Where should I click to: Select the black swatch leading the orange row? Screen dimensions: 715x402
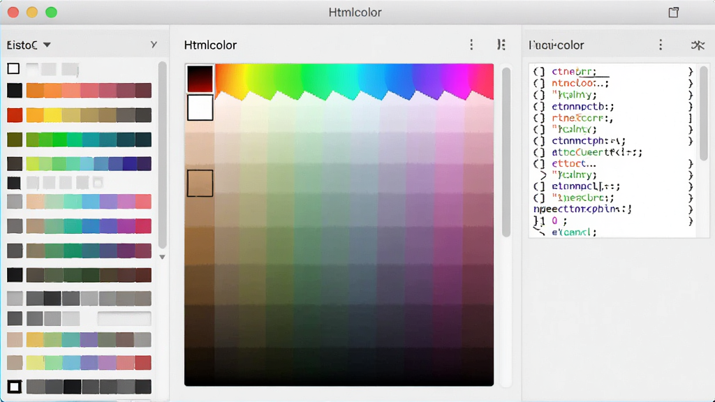click(15, 90)
